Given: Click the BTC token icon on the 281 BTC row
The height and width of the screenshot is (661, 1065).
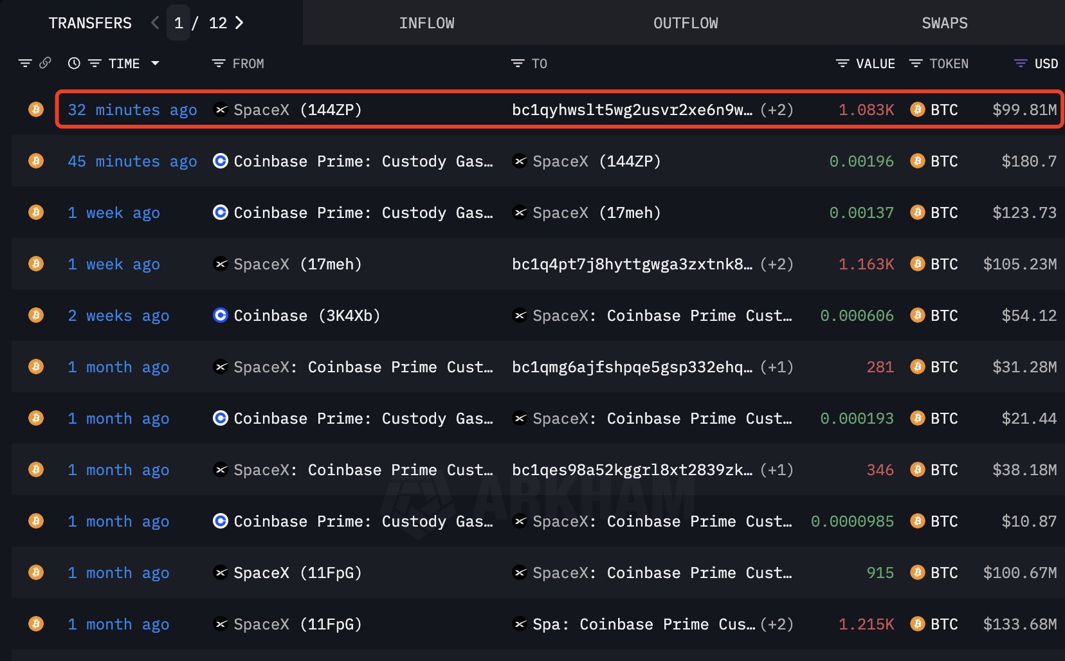Looking at the screenshot, I should 917,367.
